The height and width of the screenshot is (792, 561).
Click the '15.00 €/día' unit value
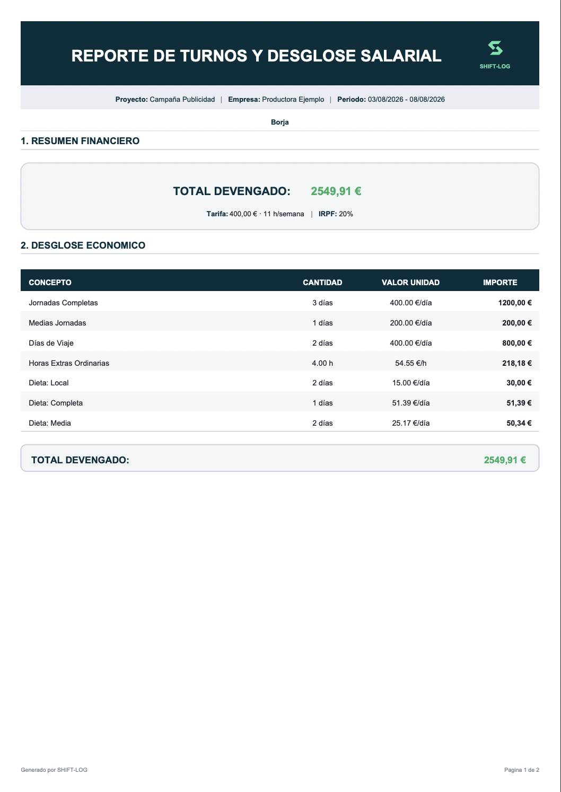coord(411,383)
